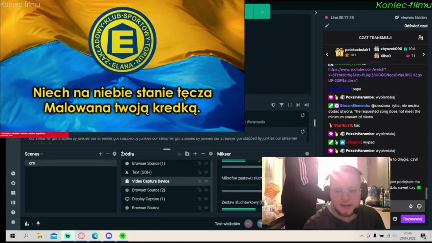Open the help question mark icon in sidebar
Viewport: 432px width, 243px height.
pos(13,212)
